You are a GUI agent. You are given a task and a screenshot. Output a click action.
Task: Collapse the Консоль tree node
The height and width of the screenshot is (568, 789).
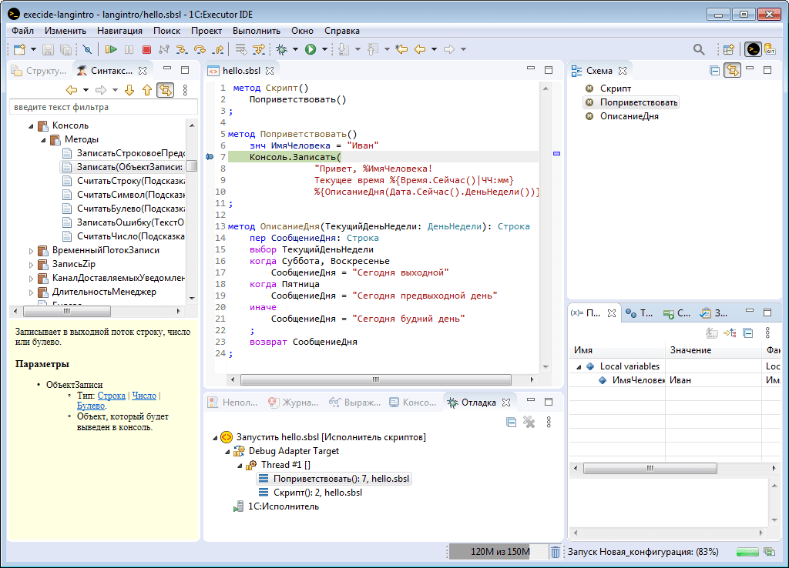click(31, 126)
